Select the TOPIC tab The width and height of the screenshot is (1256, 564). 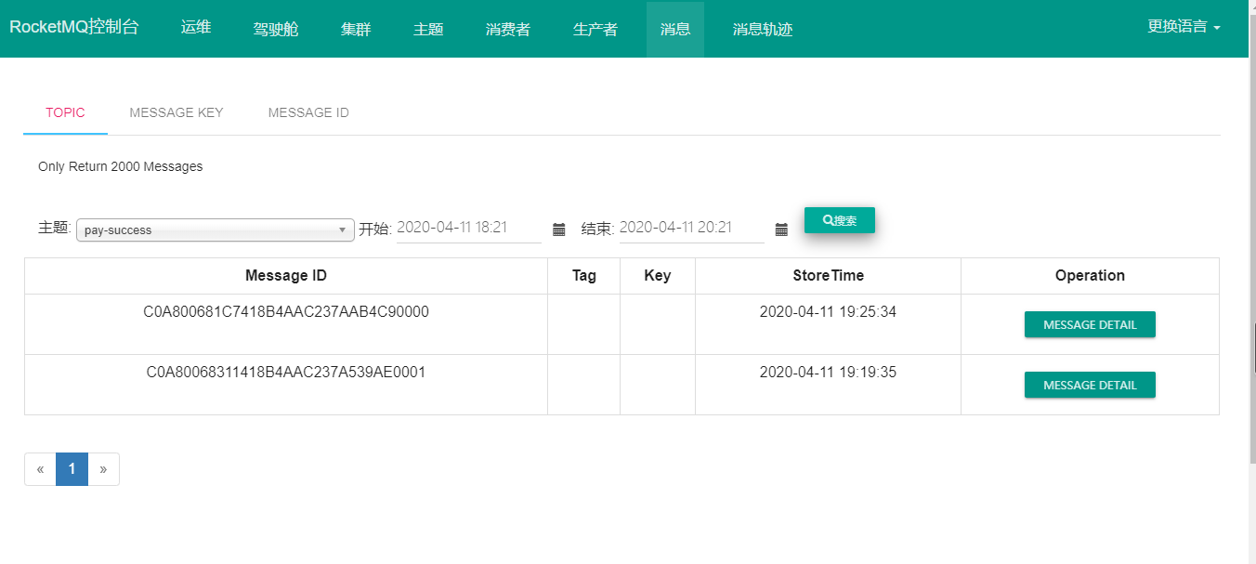pyautogui.click(x=65, y=112)
